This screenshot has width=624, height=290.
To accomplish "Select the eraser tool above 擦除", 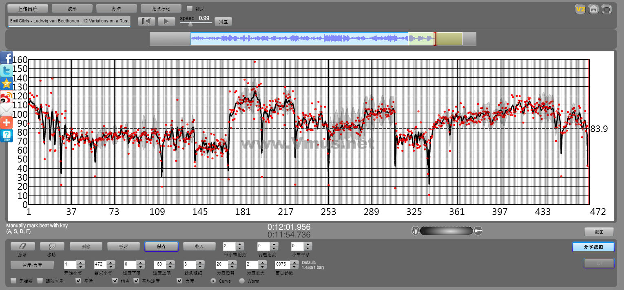I will coord(23,246).
